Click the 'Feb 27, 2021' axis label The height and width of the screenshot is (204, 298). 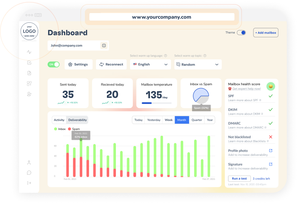209,179
